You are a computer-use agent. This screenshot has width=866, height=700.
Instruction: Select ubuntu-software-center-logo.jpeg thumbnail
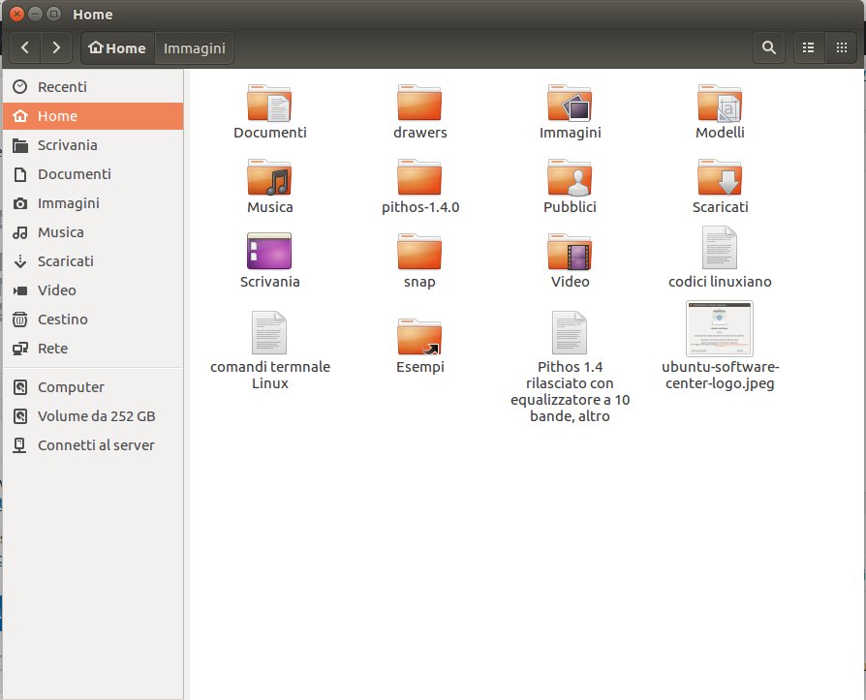[719, 328]
